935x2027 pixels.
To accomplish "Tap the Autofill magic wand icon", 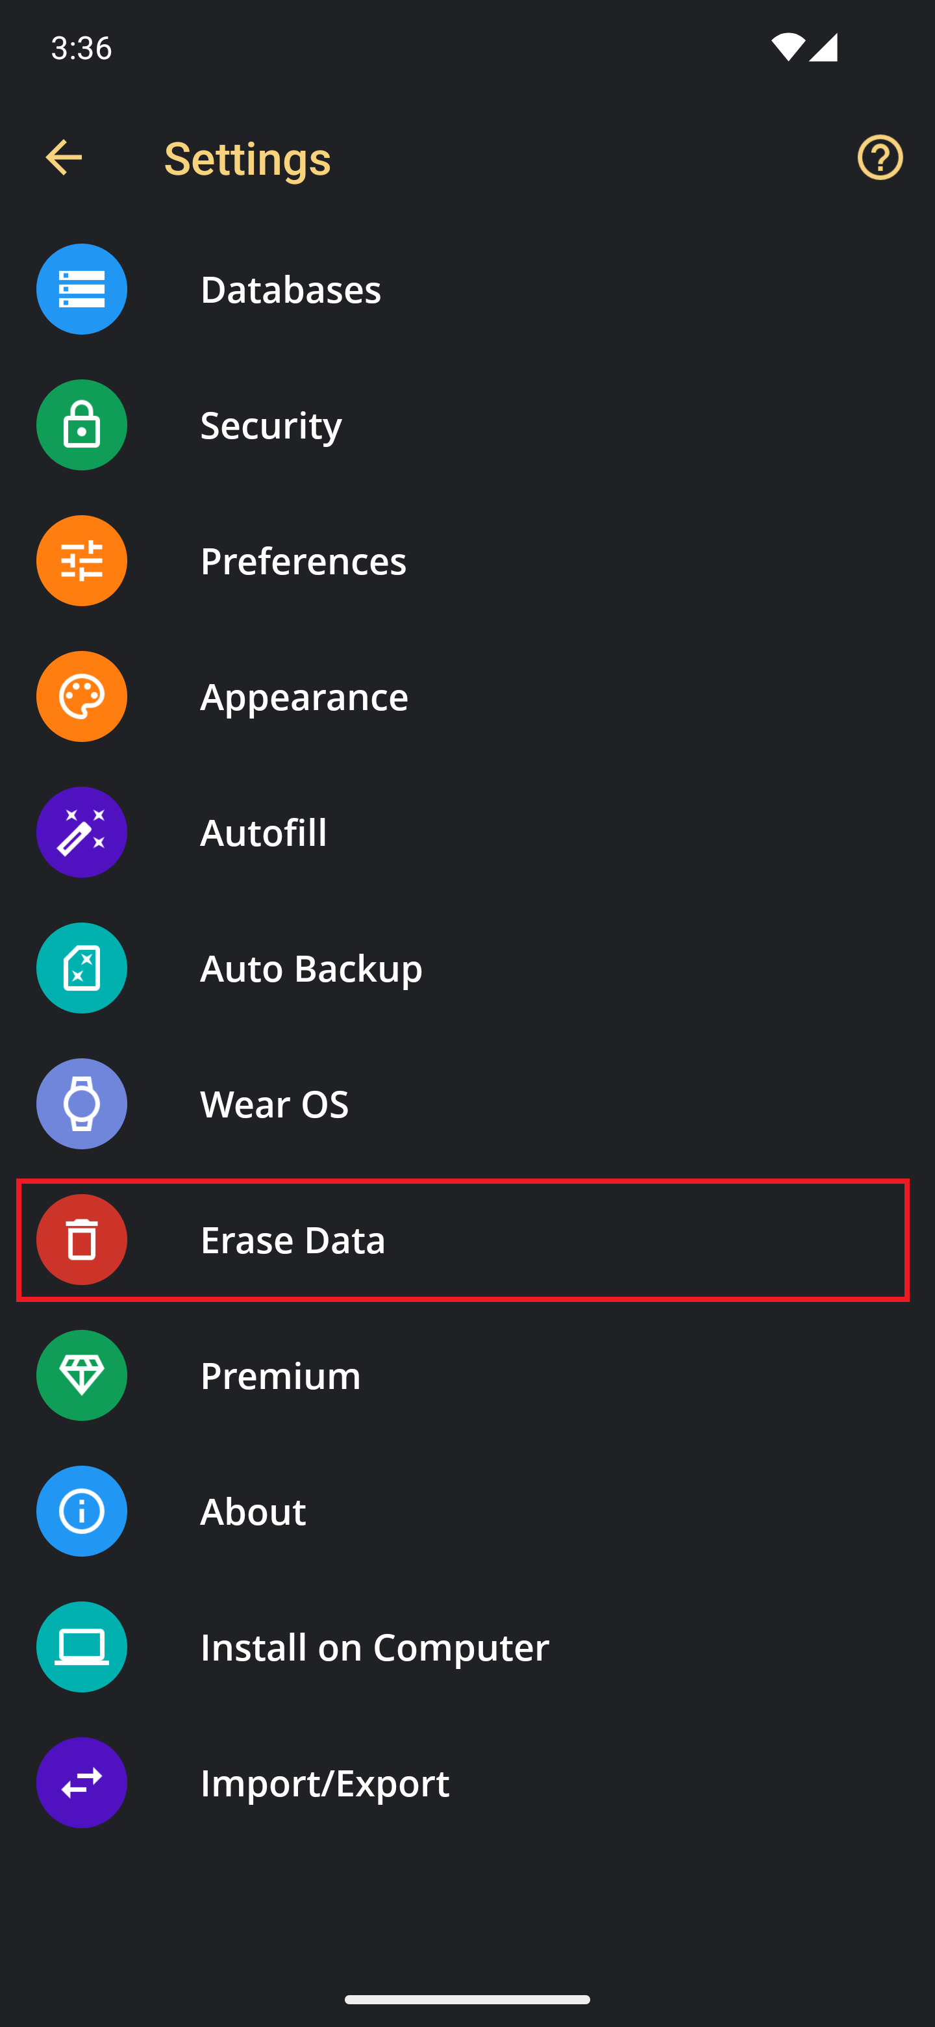I will 82,832.
